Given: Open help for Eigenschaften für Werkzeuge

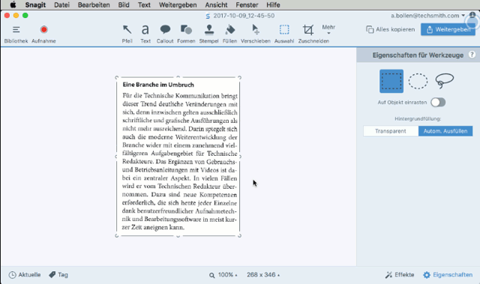Looking at the screenshot, I should [472, 55].
